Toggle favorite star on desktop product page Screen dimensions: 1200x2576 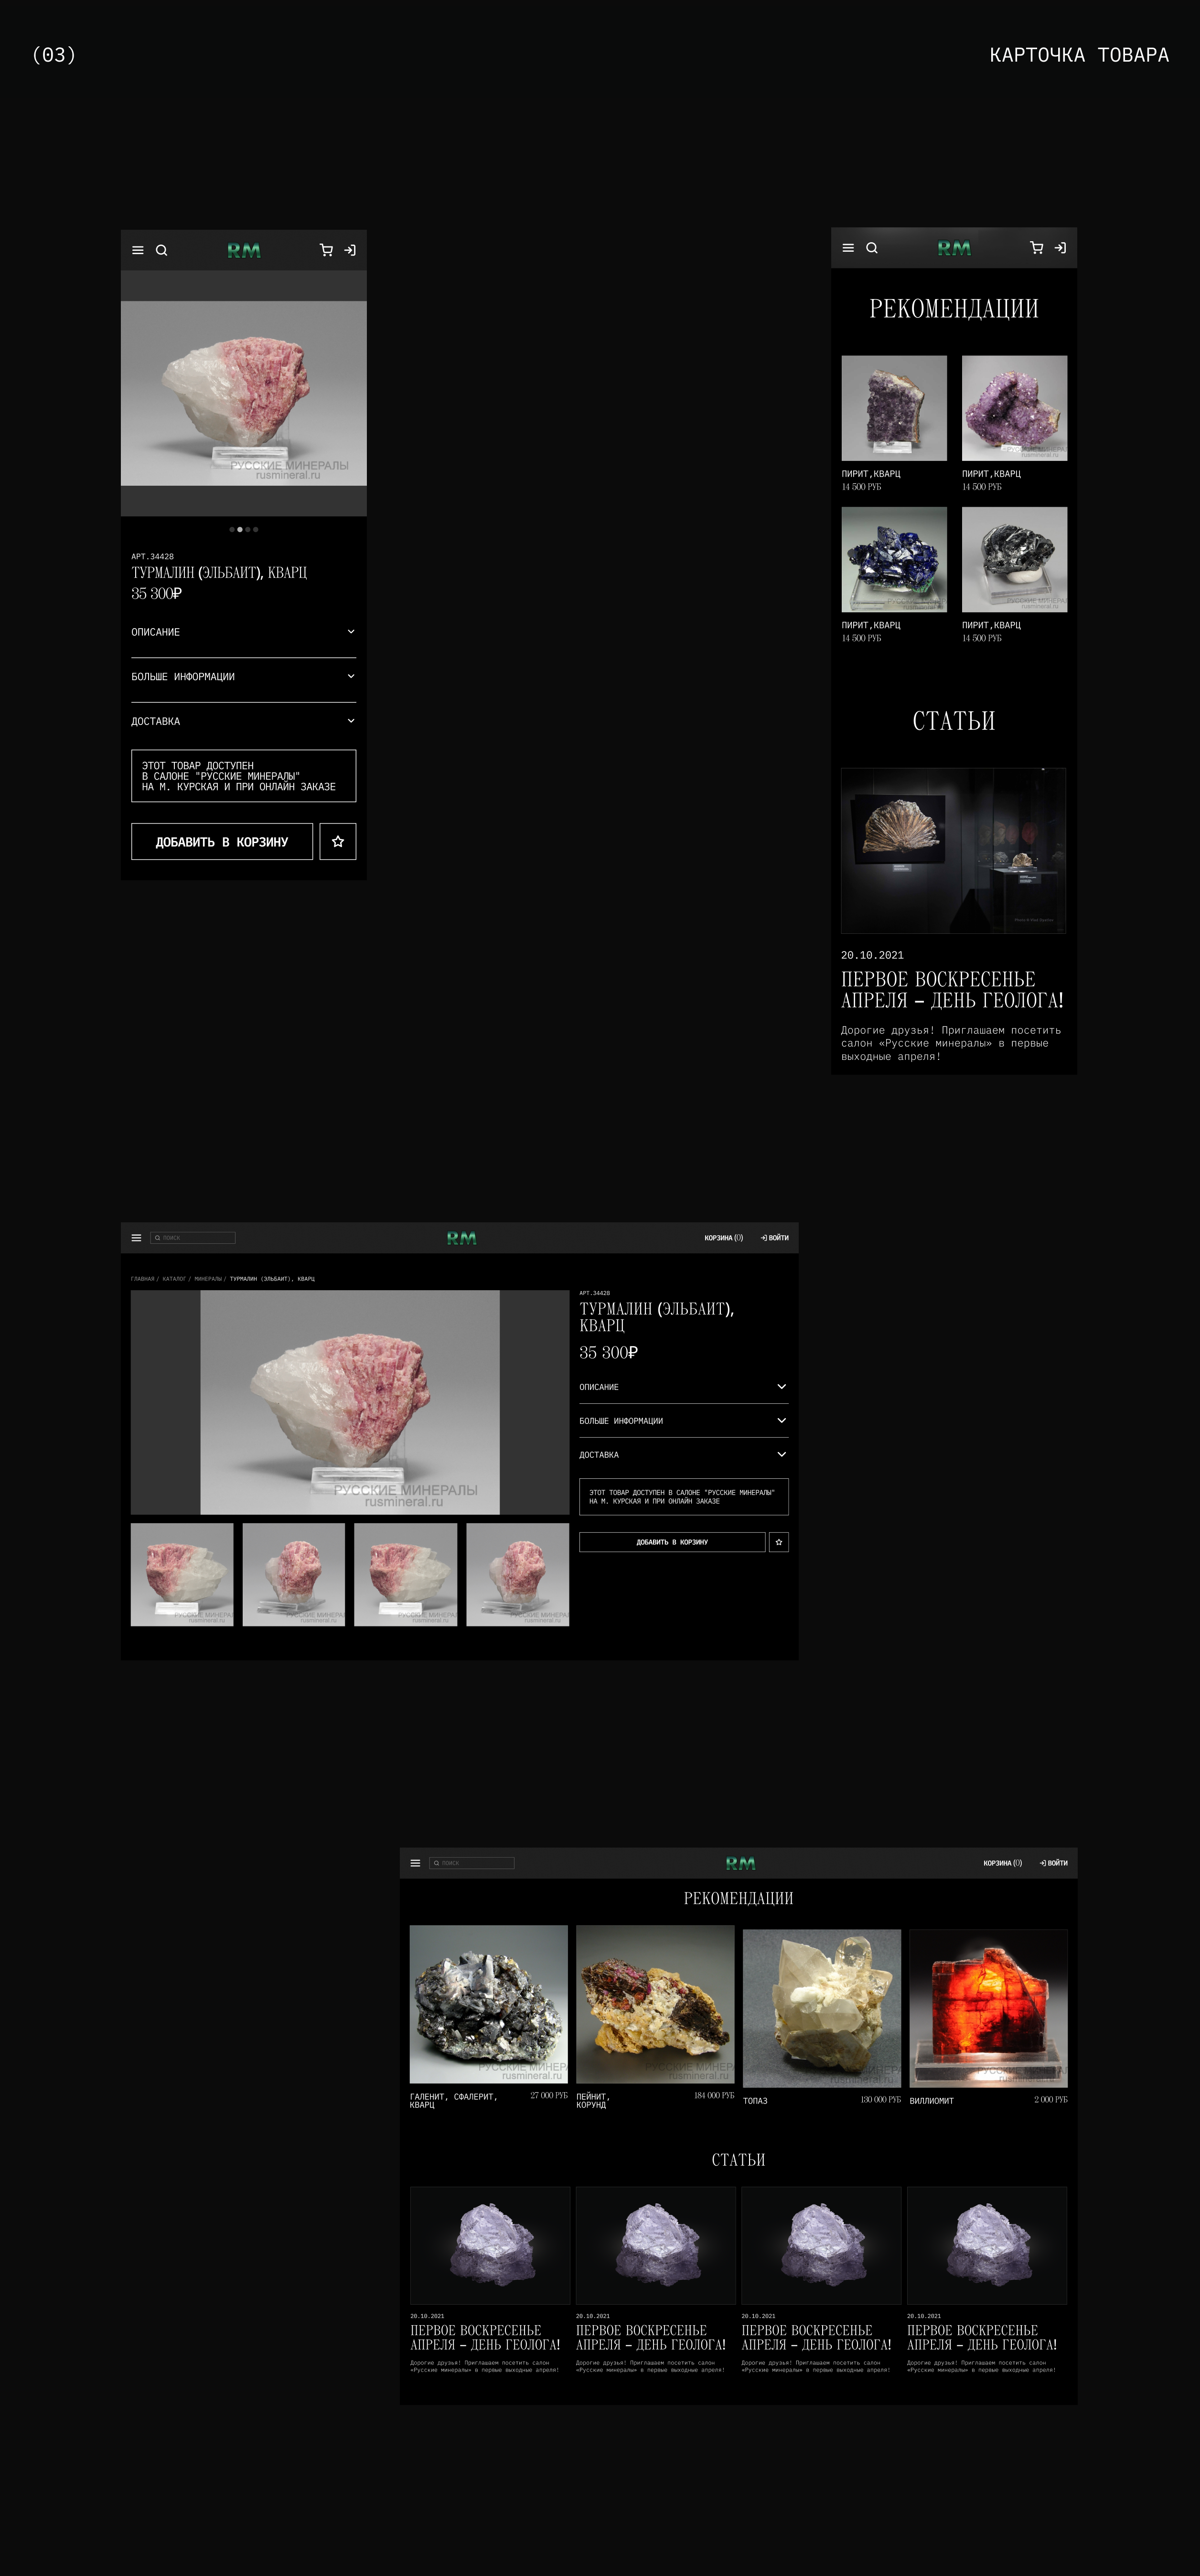(x=779, y=1542)
